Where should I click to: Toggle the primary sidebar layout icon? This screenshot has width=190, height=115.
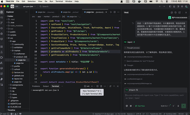click(170, 6)
